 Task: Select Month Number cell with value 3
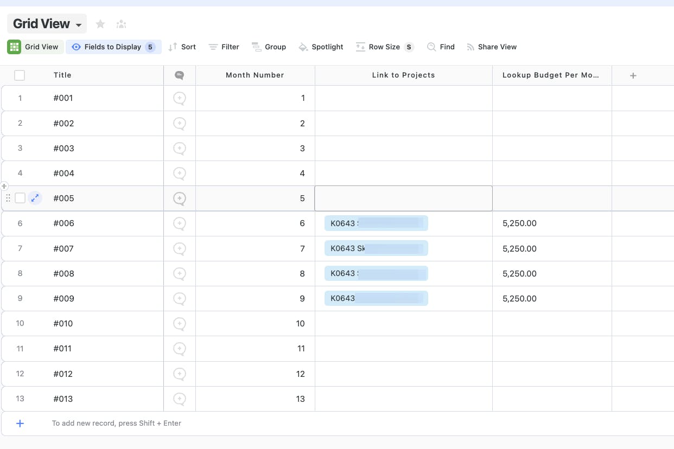coord(255,149)
